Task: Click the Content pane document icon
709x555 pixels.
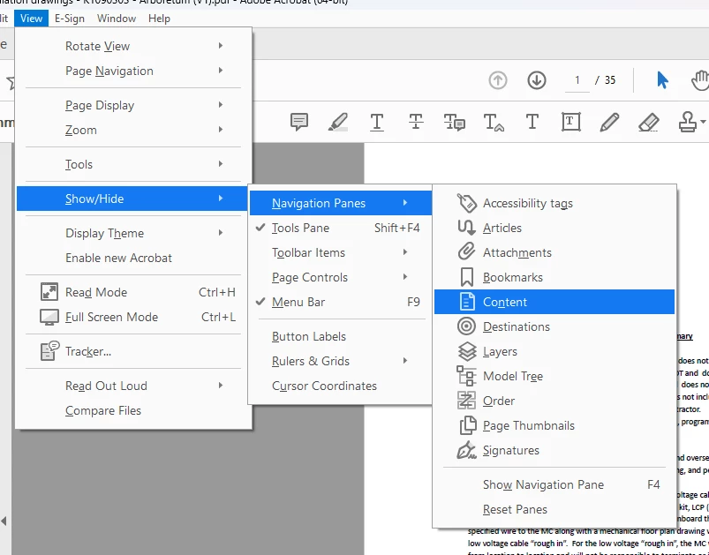Action: [467, 302]
